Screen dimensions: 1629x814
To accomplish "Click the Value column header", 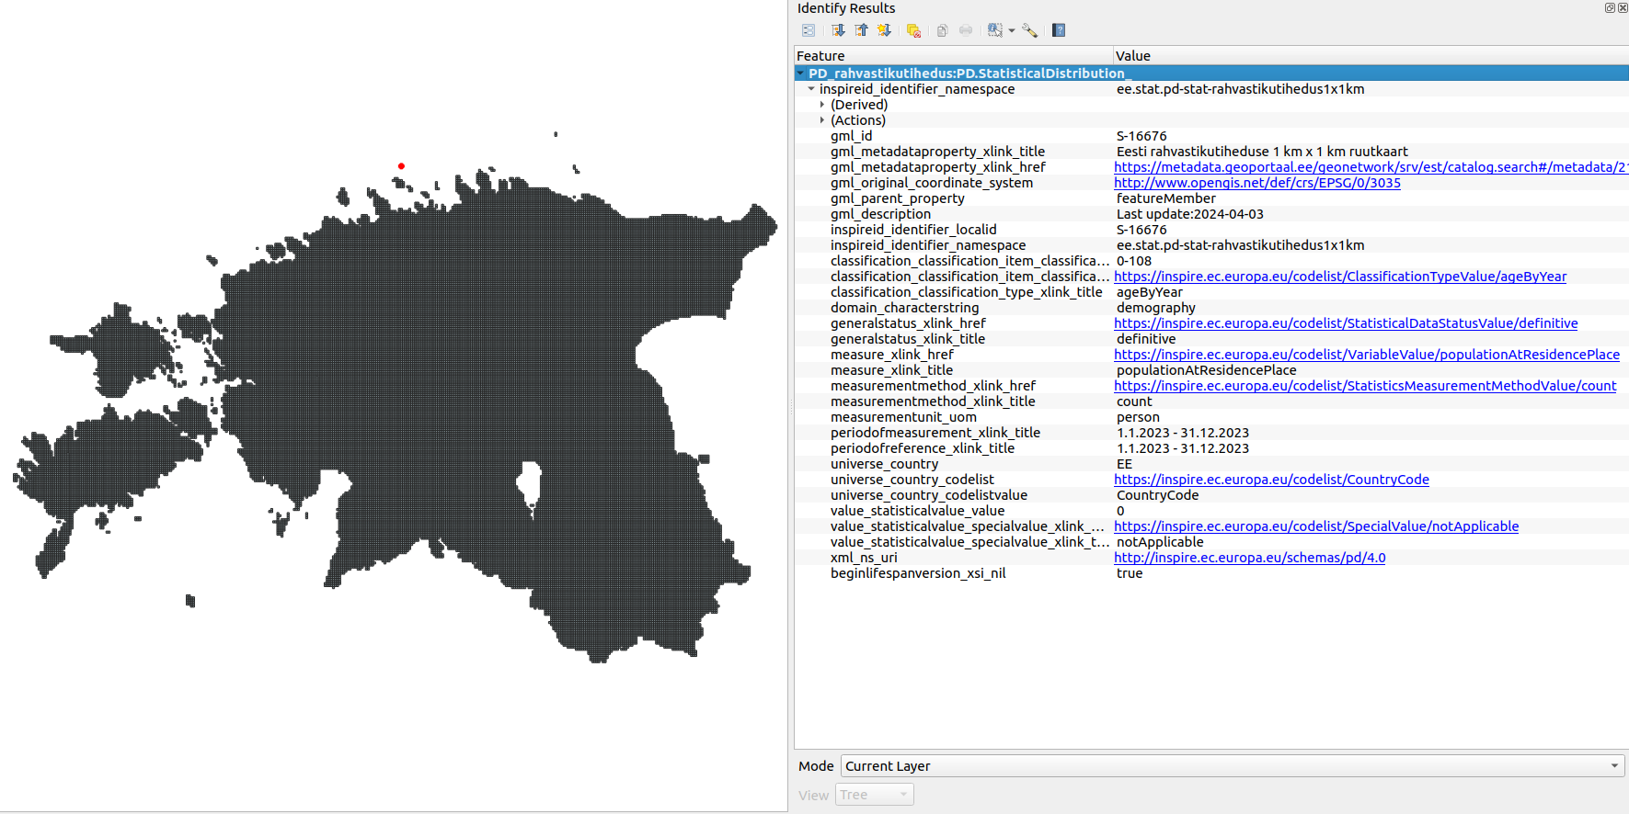I will pyautogui.click(x=1371, y=56).
